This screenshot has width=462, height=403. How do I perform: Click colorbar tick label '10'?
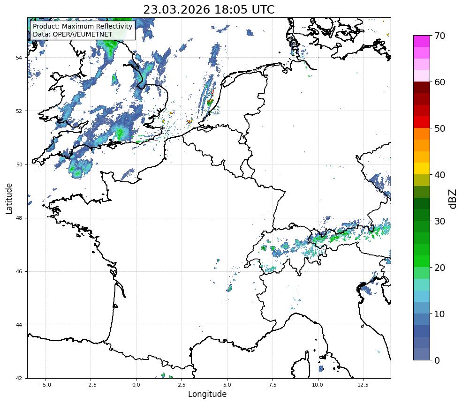click(x=439, y=314)
